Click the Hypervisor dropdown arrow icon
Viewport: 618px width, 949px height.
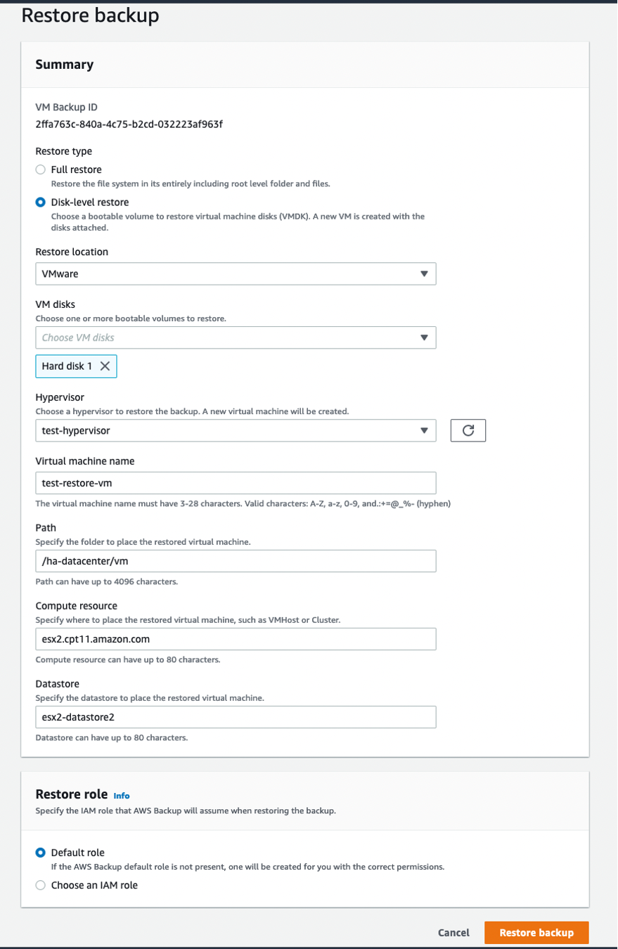425,430
